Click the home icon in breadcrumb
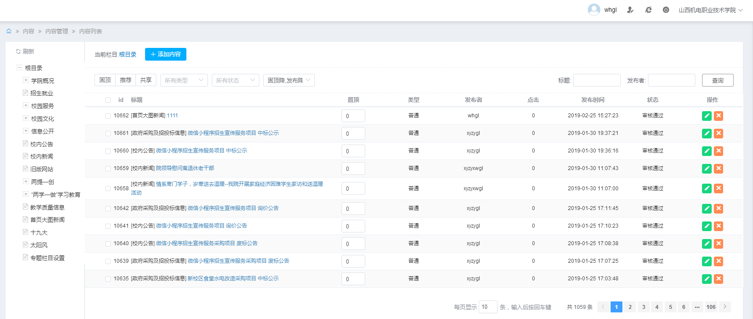 [9, 31]
